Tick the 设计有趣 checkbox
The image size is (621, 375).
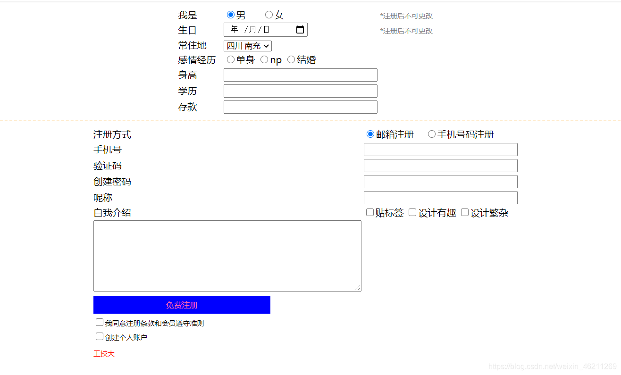tap(412, 212)
